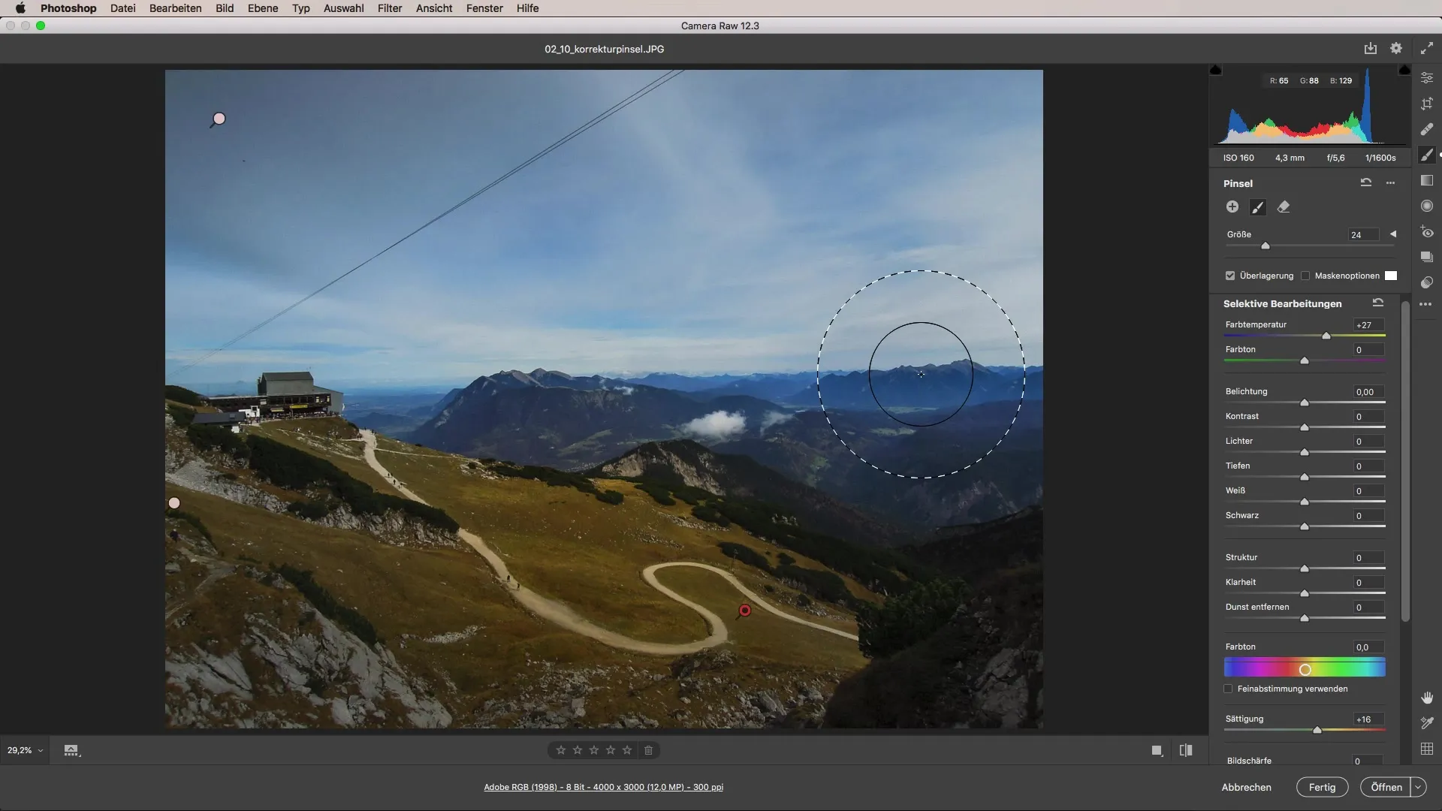Open the Presets panel icon

coord(1427,282)
